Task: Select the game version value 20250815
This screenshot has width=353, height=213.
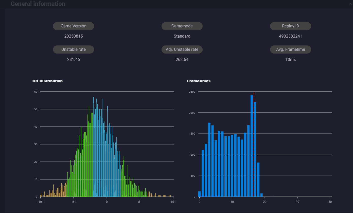Action: [x=74, y=36]
